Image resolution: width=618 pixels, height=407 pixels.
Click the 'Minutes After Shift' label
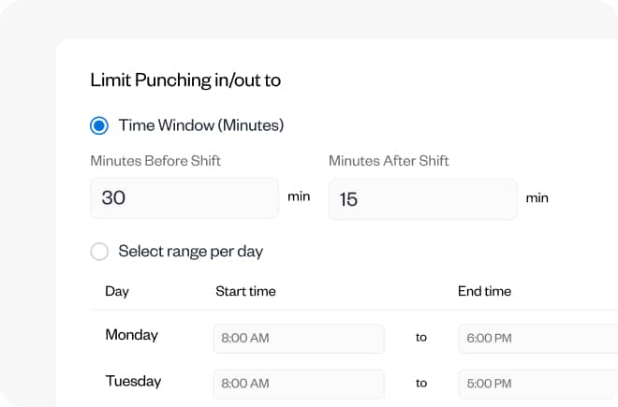389,161
